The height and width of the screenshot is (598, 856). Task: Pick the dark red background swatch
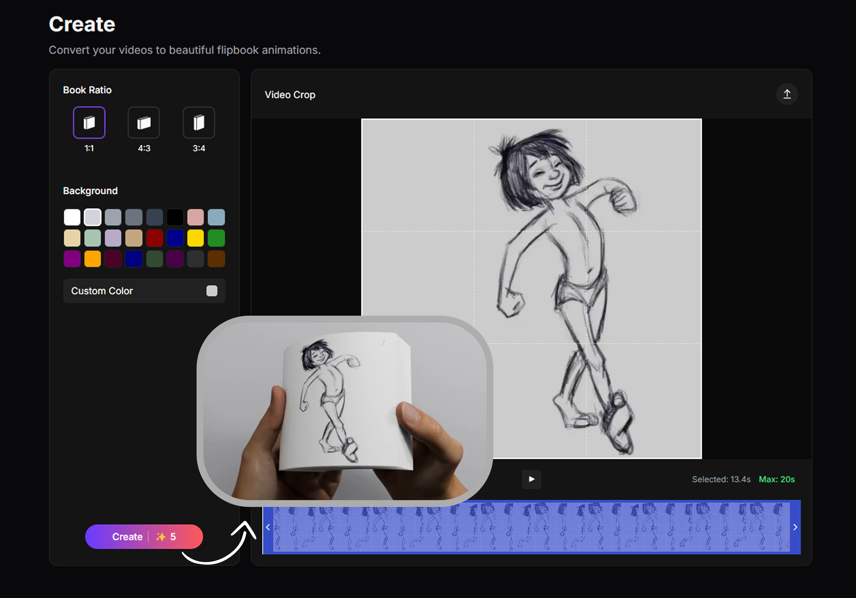(154, 238)
